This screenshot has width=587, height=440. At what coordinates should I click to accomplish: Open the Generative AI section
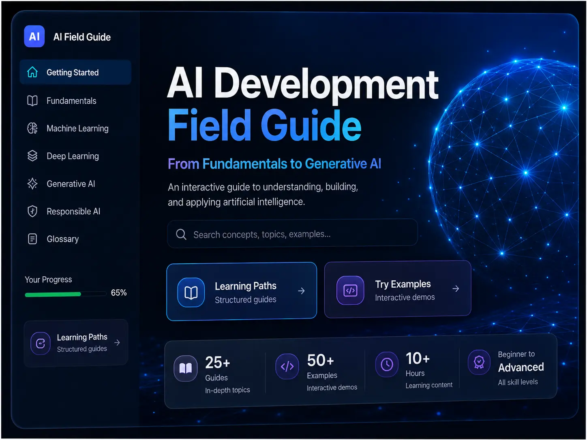pyautogui.click(x=75, y=184)
